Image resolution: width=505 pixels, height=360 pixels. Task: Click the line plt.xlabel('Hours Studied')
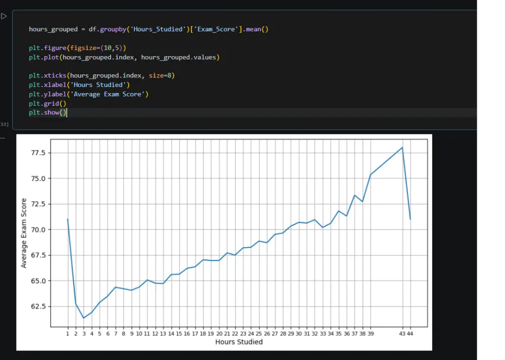pos(79,85)
